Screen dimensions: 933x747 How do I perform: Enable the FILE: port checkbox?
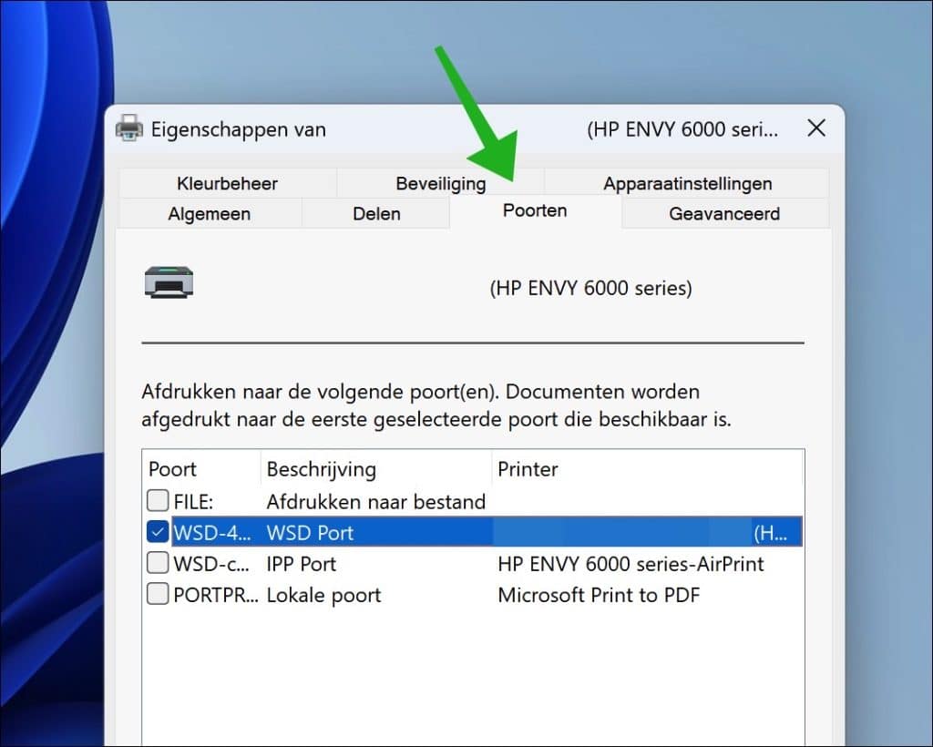tap(158, 501)
